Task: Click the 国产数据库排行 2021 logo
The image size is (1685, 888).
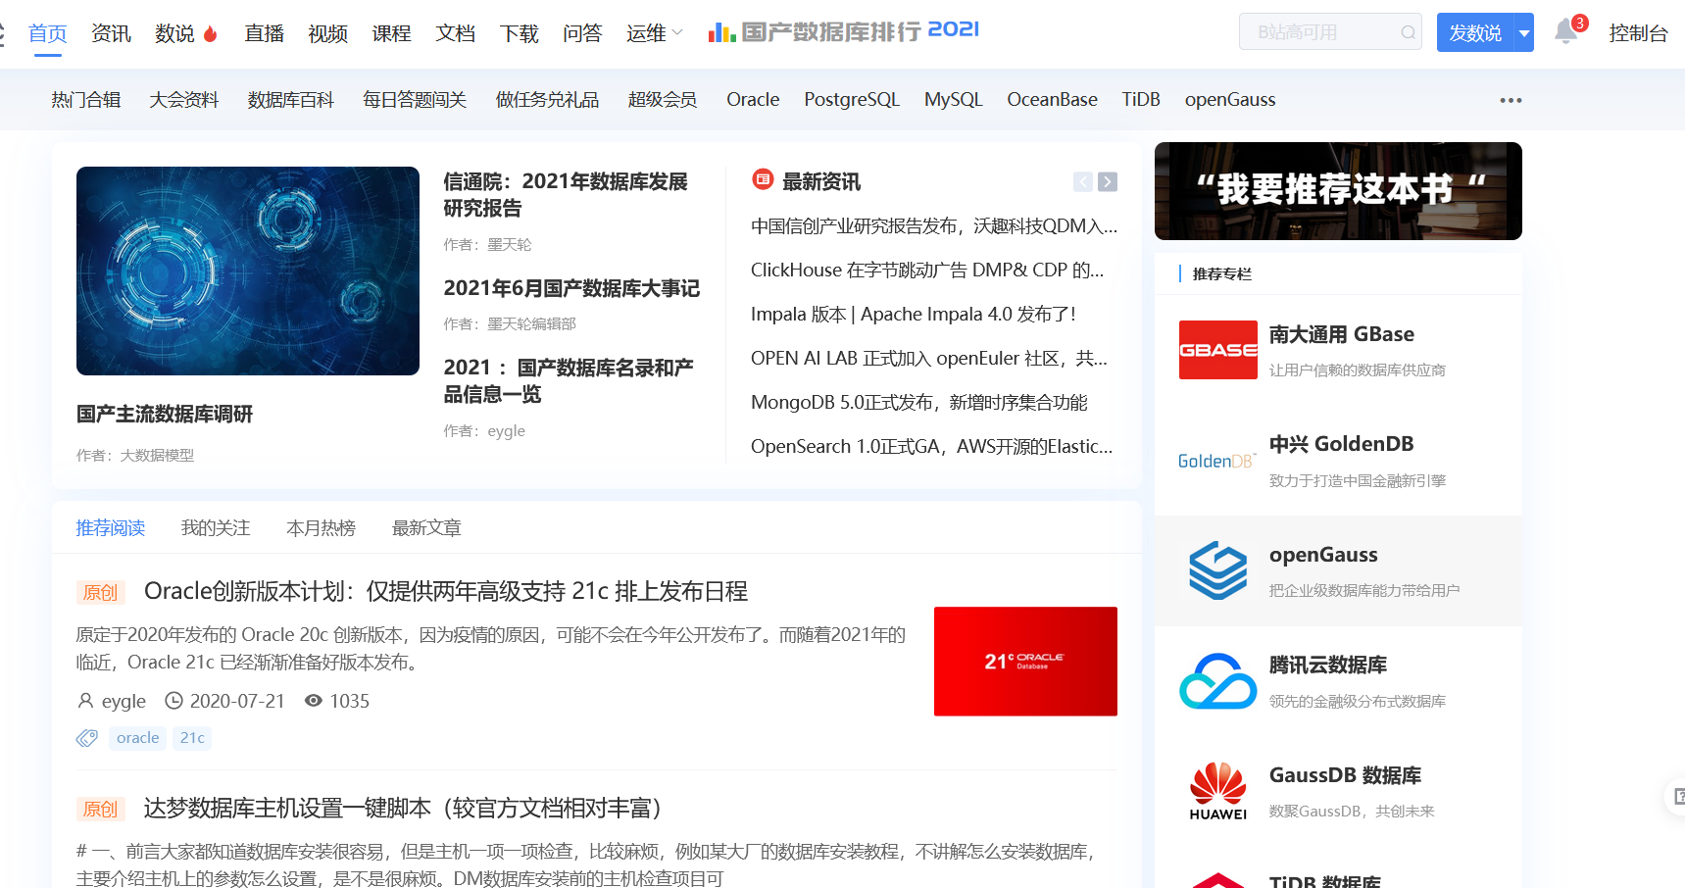Action: pyautogui.click(x=841, y=31)
